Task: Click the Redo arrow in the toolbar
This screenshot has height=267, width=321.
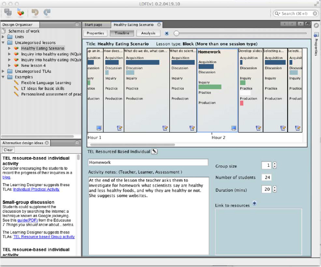Action: 47,13
